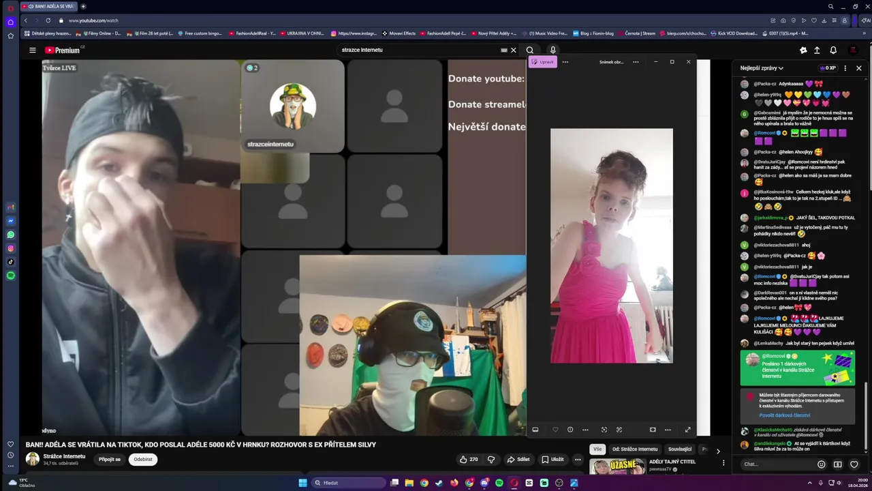Close the live chat panel

point(858,68)
